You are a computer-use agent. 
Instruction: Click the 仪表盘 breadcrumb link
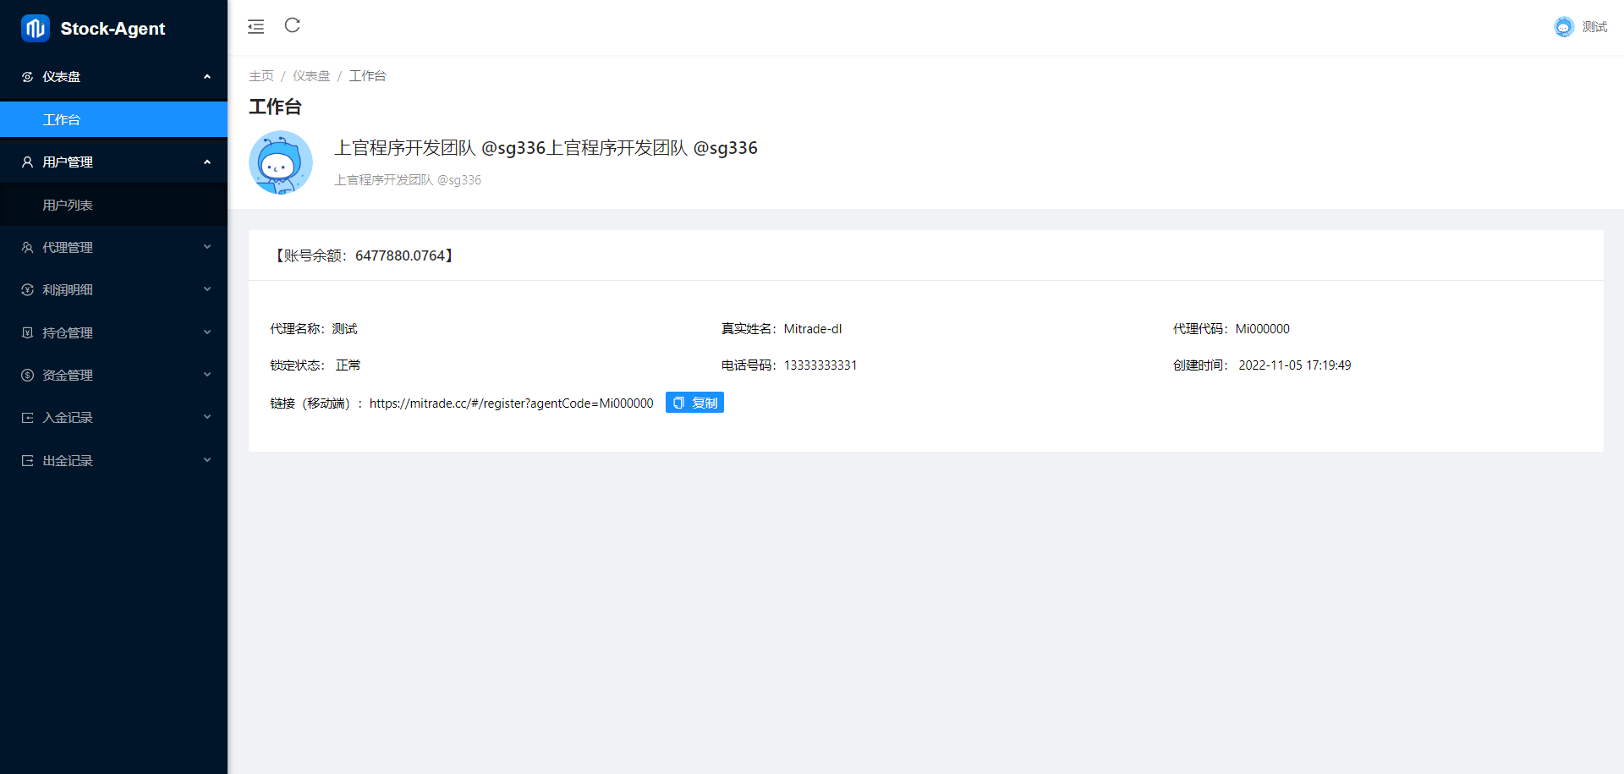311,76
